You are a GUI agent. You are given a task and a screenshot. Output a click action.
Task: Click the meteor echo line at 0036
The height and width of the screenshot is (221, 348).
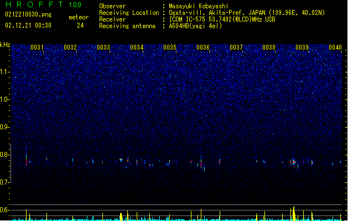(x=201, y=162)
